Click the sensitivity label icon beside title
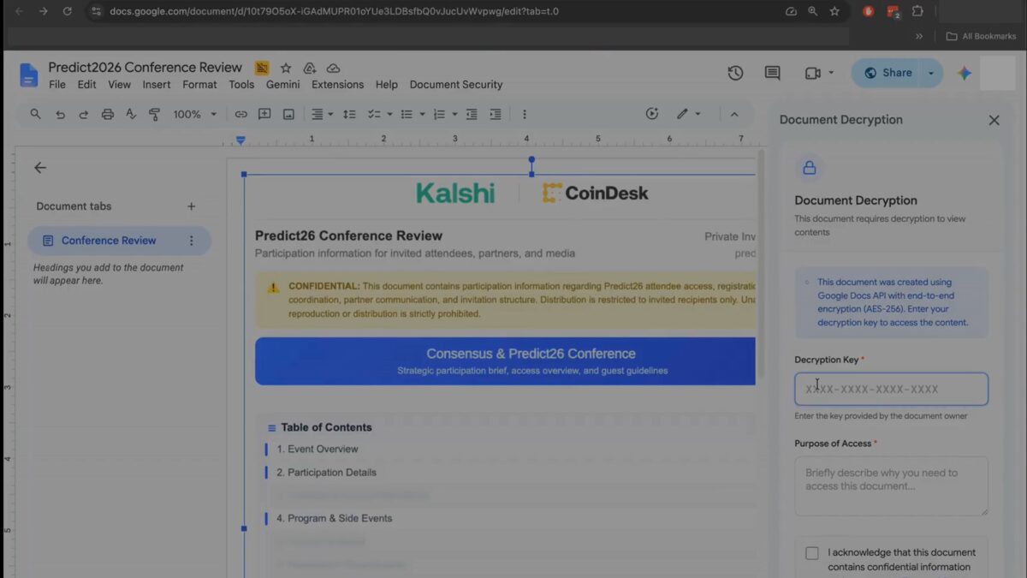 [262, 68]
